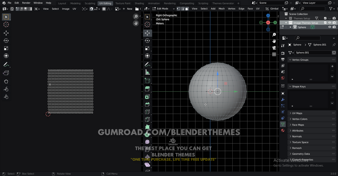
Task: Select the Annotate tool in UV editor toolbar
Action: pyautogui.click(x=6, y=64)
